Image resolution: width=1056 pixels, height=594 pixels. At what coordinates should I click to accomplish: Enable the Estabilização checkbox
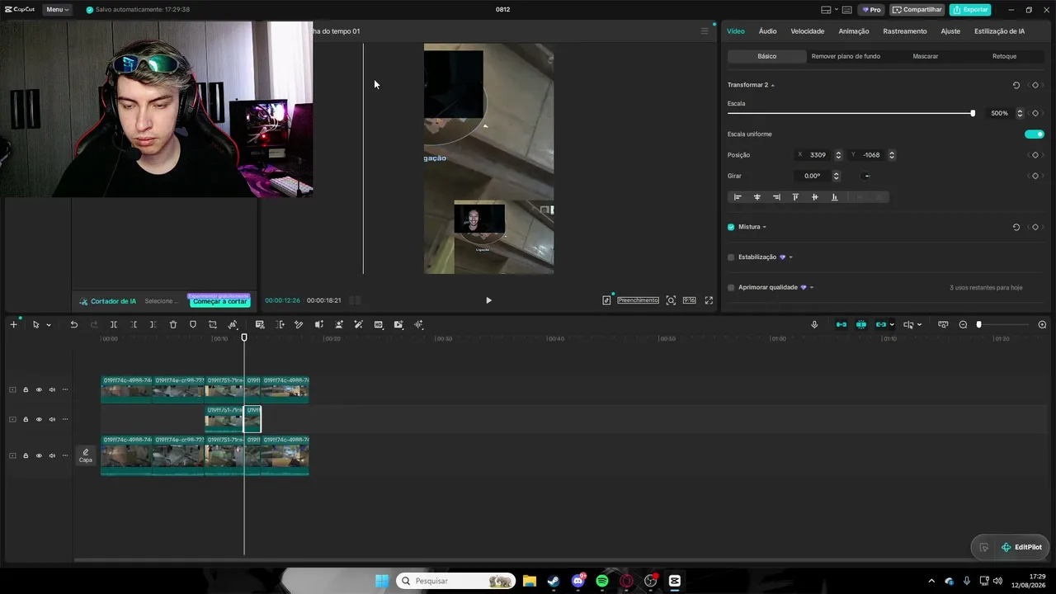tap(731, 257)
